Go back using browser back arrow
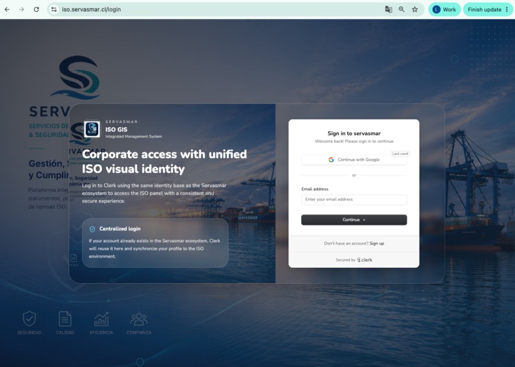 coord(7,10)
